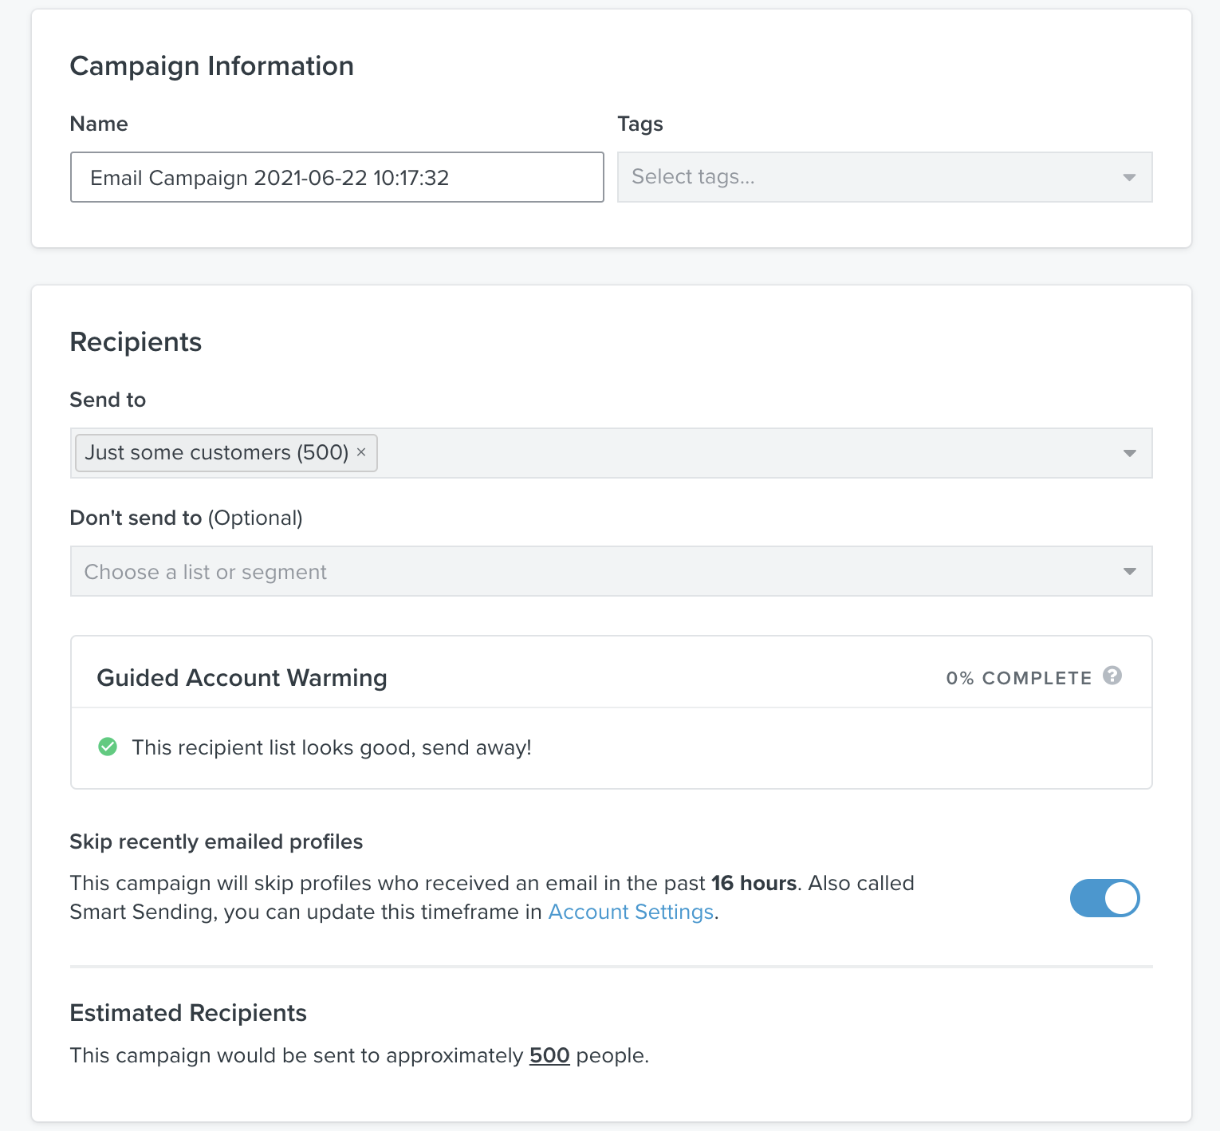Click the Send to dropdown arrow

tap(1129, 453)
